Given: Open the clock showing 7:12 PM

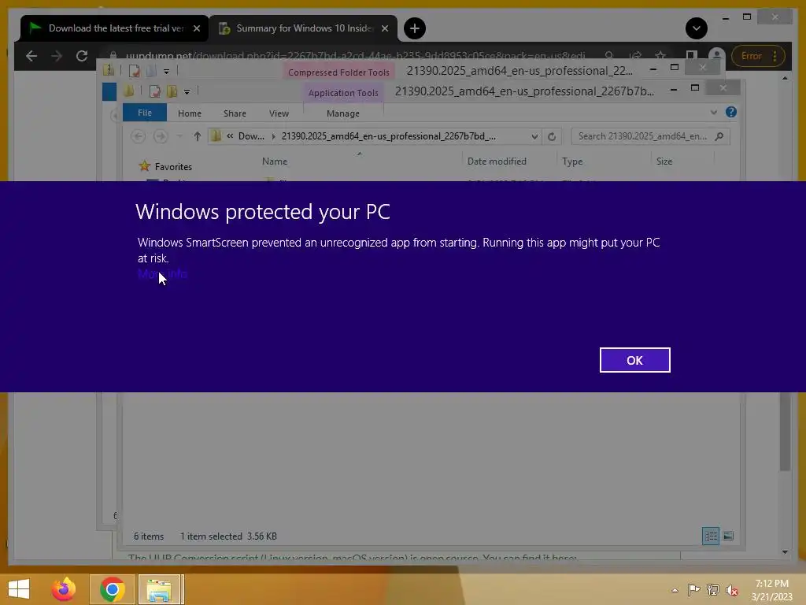Looking at the screenshot, I should click(x=771, y=589).
